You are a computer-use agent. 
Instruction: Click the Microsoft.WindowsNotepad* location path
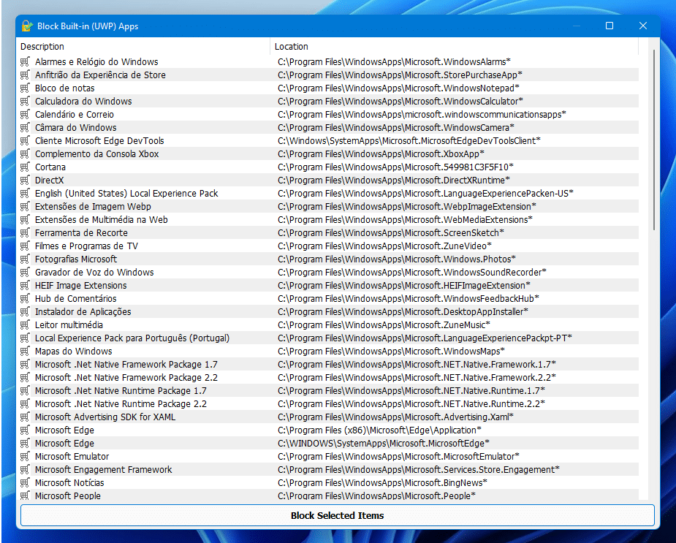click(x=398, y=88)
